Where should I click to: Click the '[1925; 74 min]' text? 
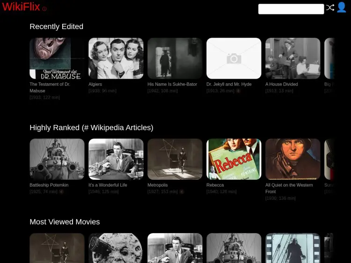coord(44,191)
